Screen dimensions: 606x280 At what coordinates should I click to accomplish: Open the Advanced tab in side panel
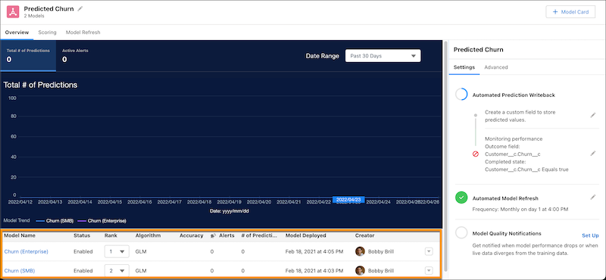496,67
